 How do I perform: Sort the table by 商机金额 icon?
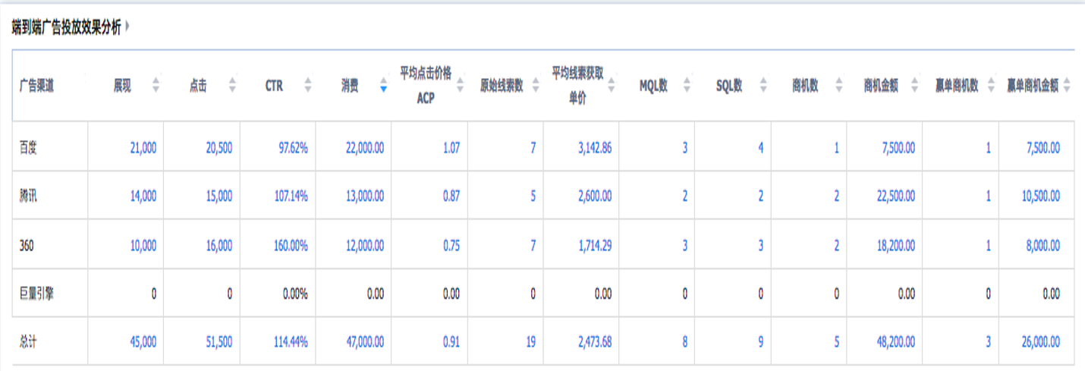coord(915,86)
